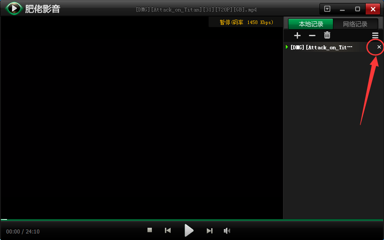This screenshot has width=384, height=240.
Task: Click the file title in the title bar
Action: (196, 10)
